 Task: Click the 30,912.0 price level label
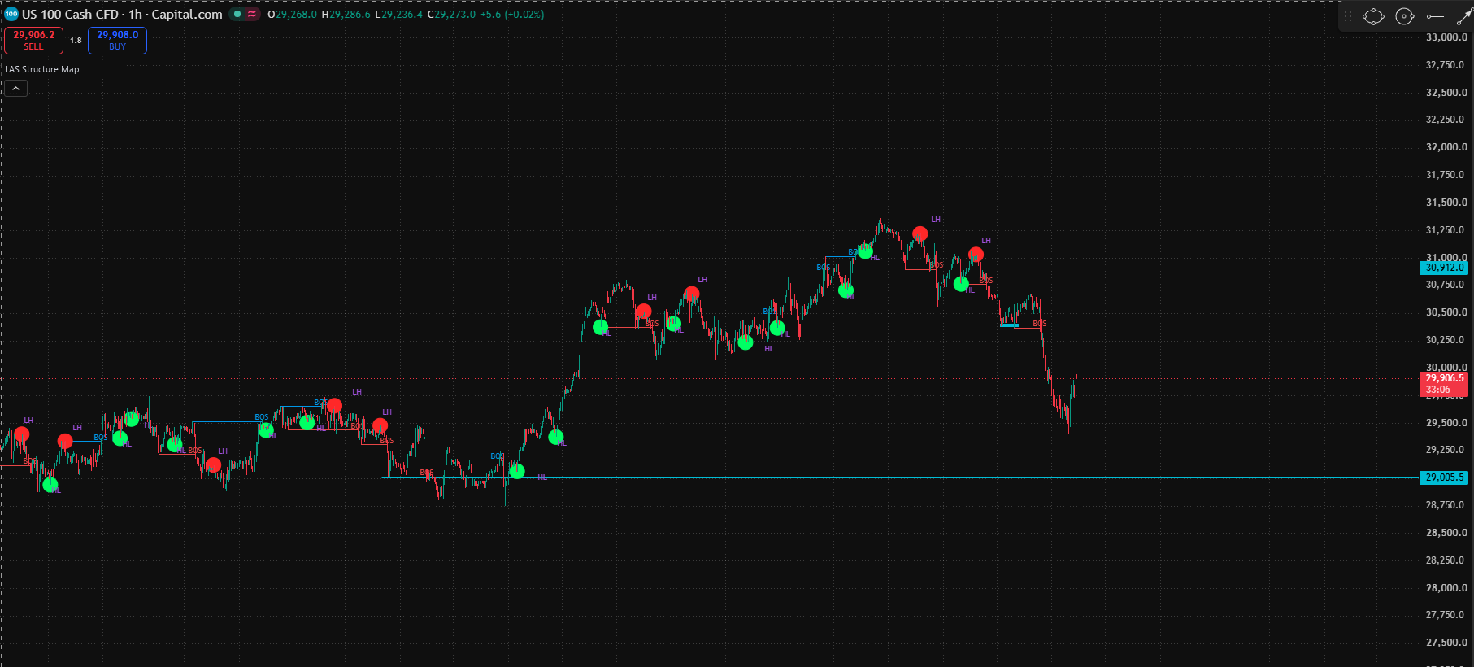coord(1444,268)
